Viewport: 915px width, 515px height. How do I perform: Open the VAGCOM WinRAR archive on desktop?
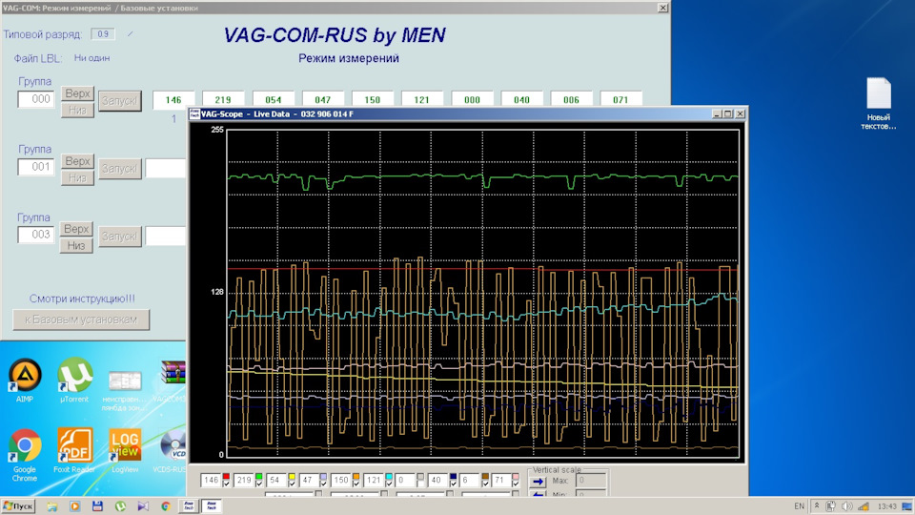171,381
